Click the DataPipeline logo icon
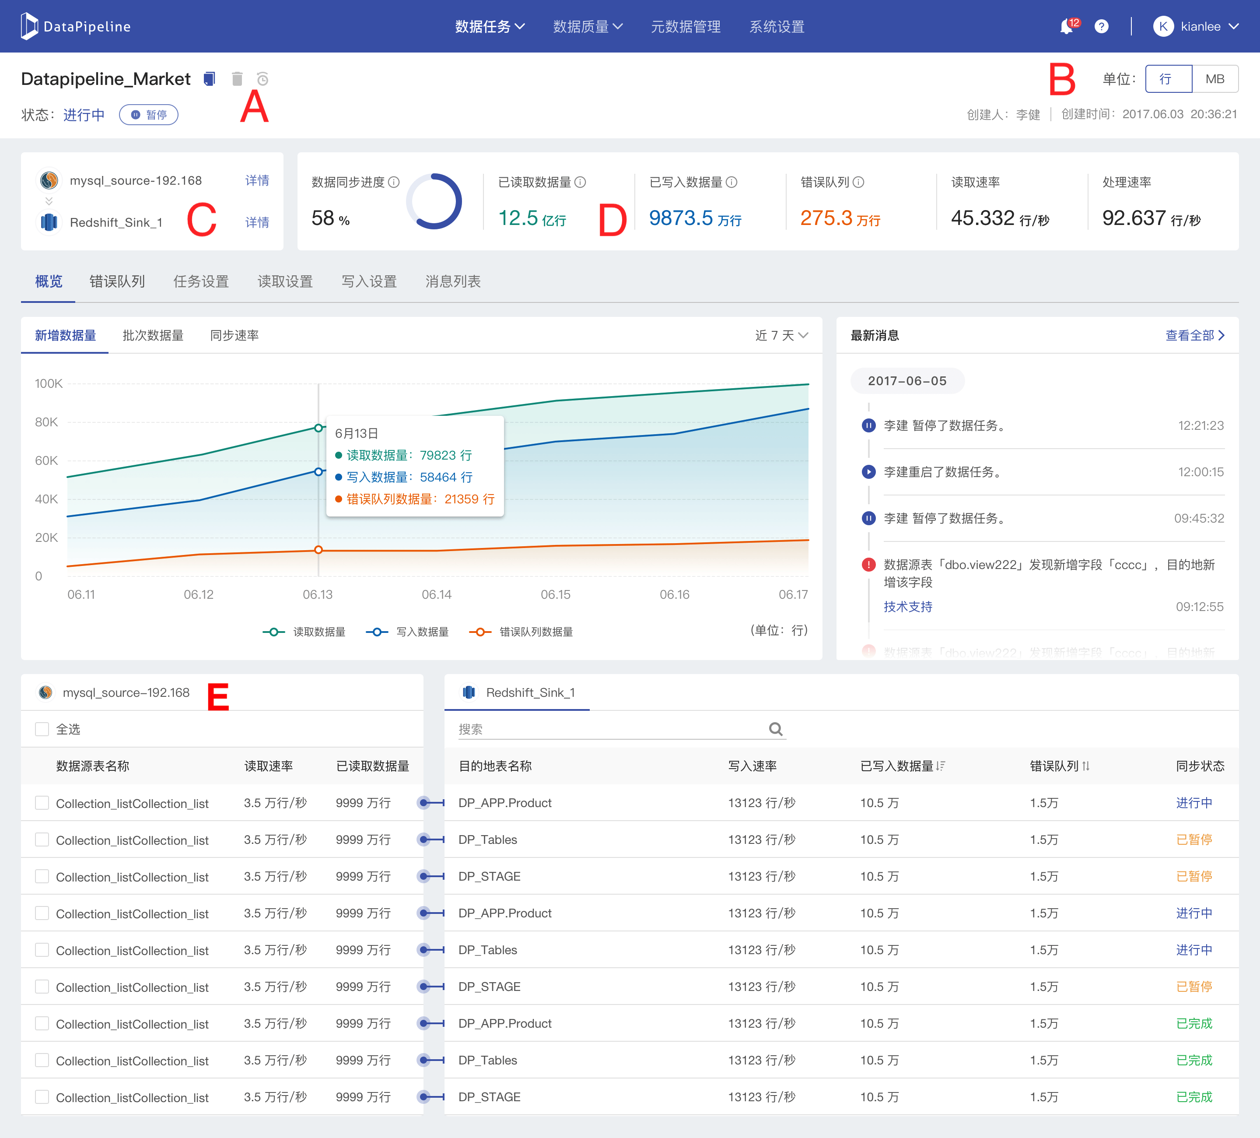1260x1138 pixels. pyautogui.click(x=29, y=26)
